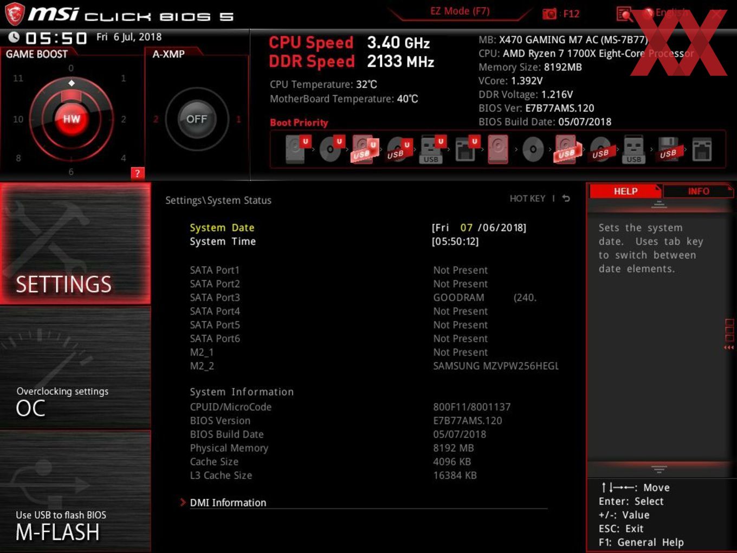Click the L3 Cache Size 16384 KB value
The height and width of the screenshot is (553, 737).
(455, 475)
